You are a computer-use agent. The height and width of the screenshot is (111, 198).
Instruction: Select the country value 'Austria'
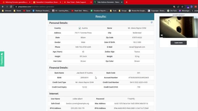pos(84,28)
